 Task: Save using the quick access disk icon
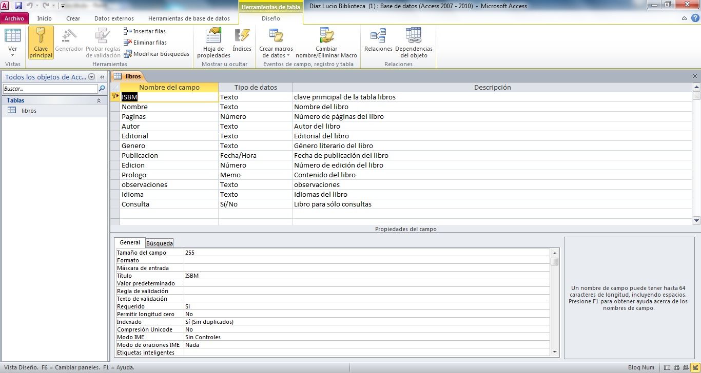[x=18, y=6]
